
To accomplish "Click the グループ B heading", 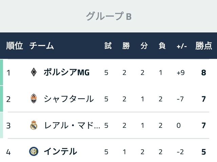I will point(108,16).
